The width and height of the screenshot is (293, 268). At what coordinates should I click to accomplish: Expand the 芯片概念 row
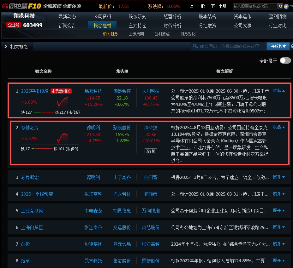coord(278,177)
